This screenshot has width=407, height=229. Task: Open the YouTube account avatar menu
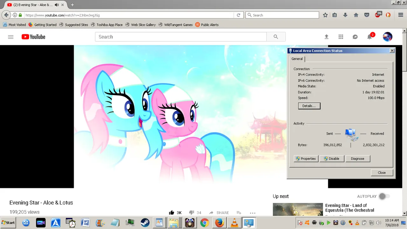387,37
